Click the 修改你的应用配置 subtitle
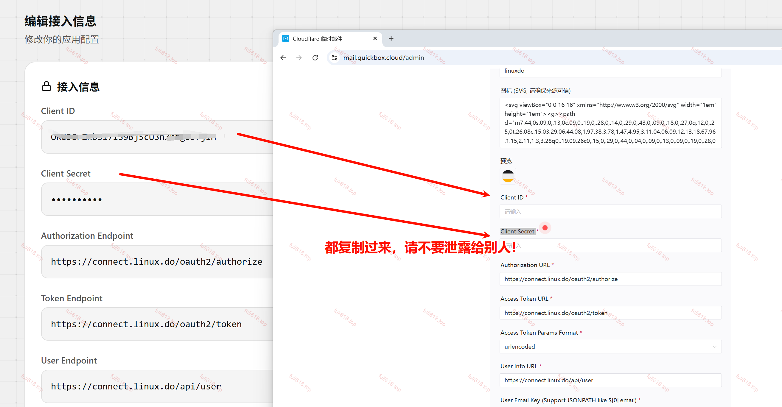This screenshot has height=407, width=782. pos(62,40)
